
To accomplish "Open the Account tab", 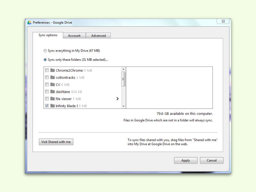I will pos(74,36).
